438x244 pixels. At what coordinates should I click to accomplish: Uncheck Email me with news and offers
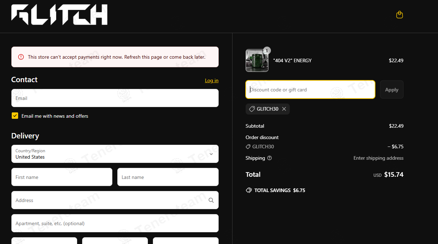[x=15, y=116]
